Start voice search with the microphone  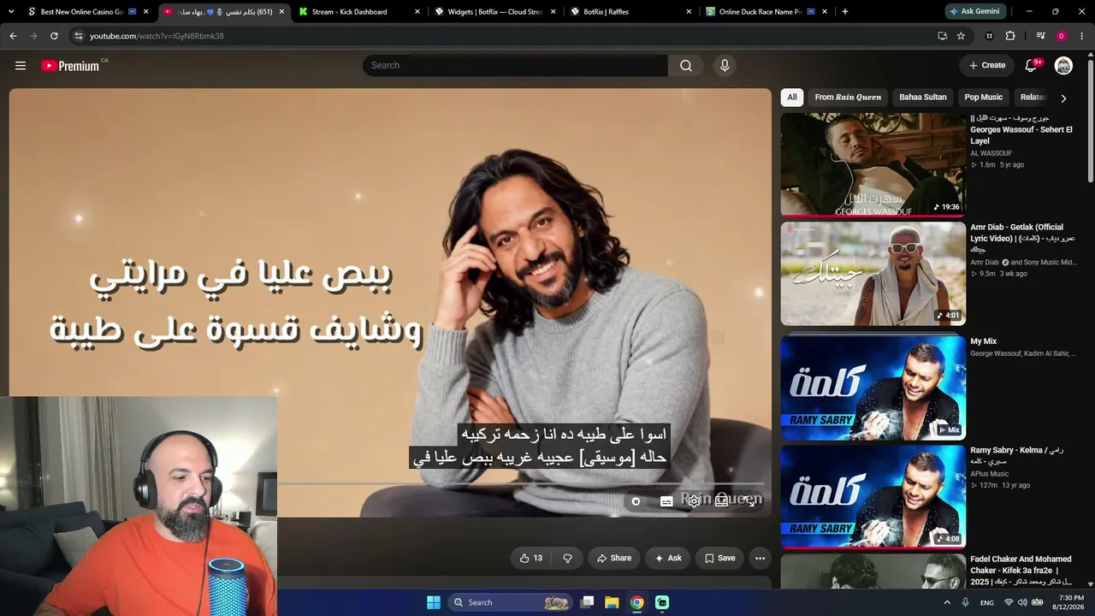point(725,66)
